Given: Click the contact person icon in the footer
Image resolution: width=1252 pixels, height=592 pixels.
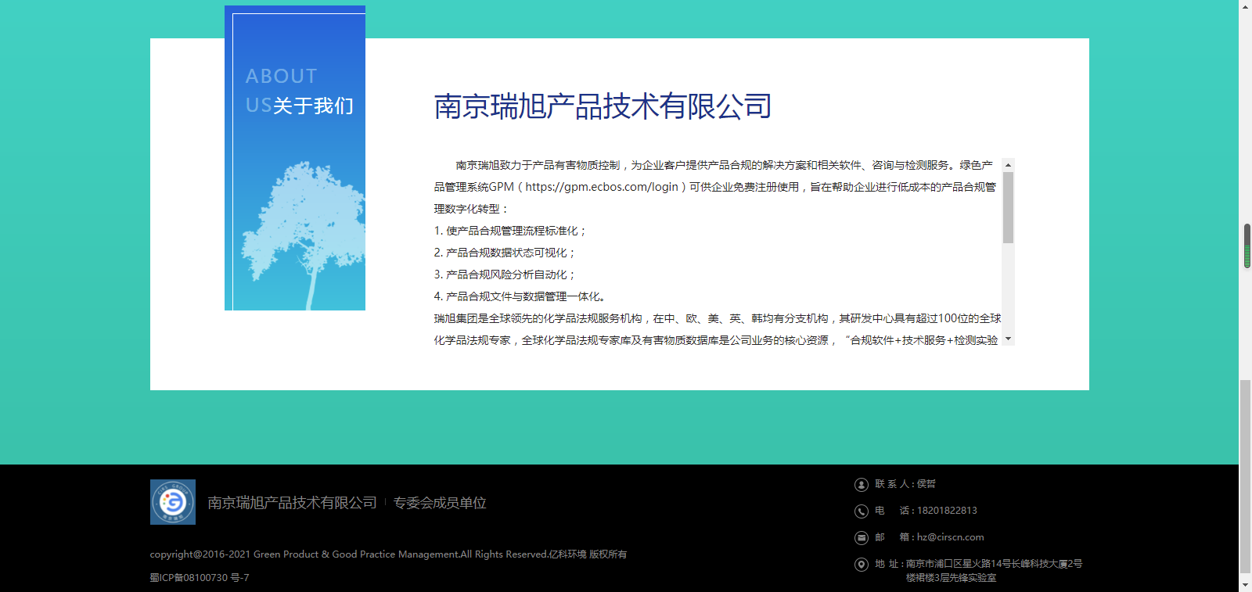Looking at the screenshot, I should click(x=861, y=485).
